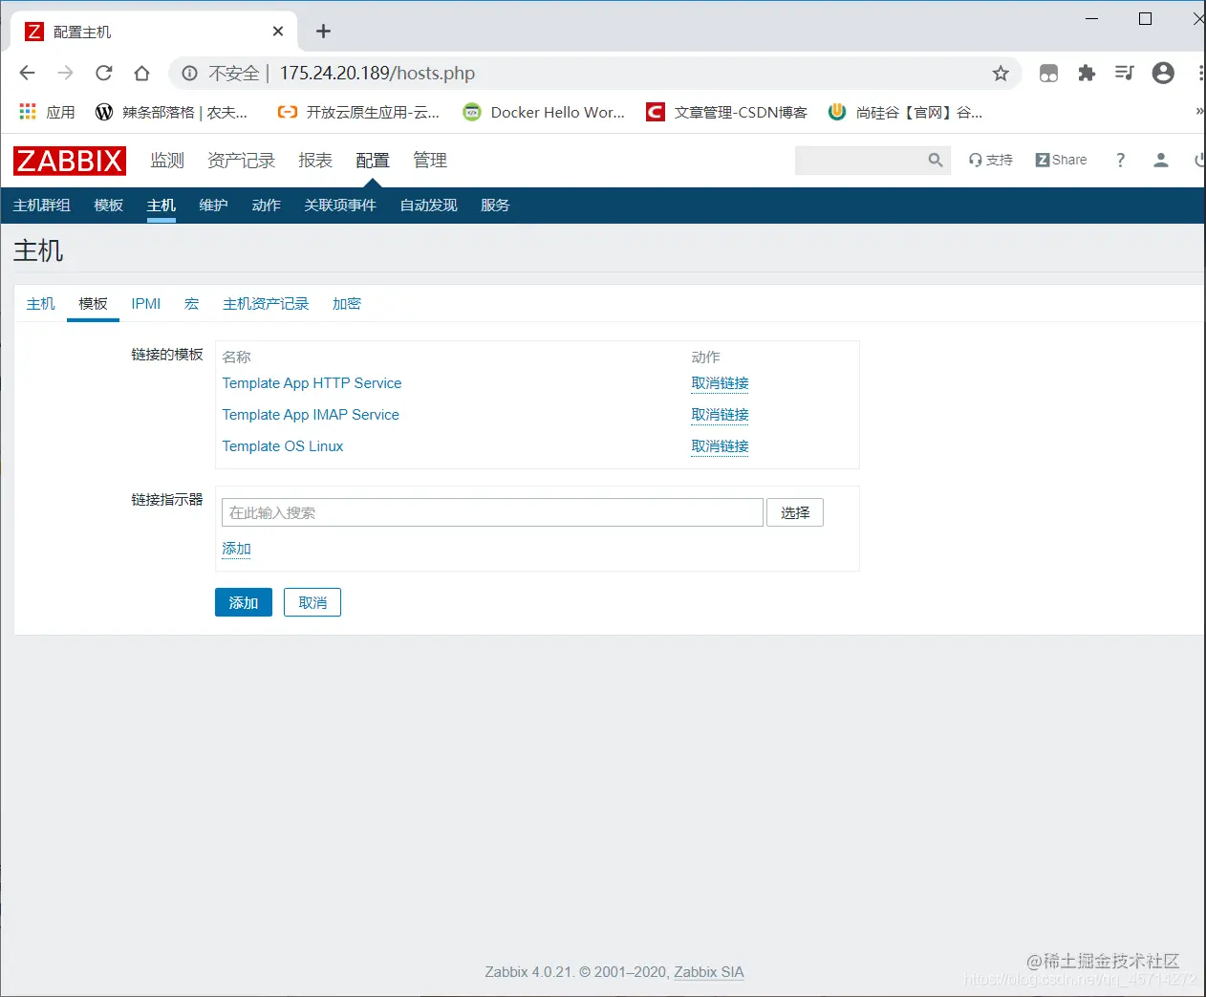Image resolution: width=1206 pixels, height=997 pixels.
Task: Click the browser forward arrow
Action: (65, 73)
